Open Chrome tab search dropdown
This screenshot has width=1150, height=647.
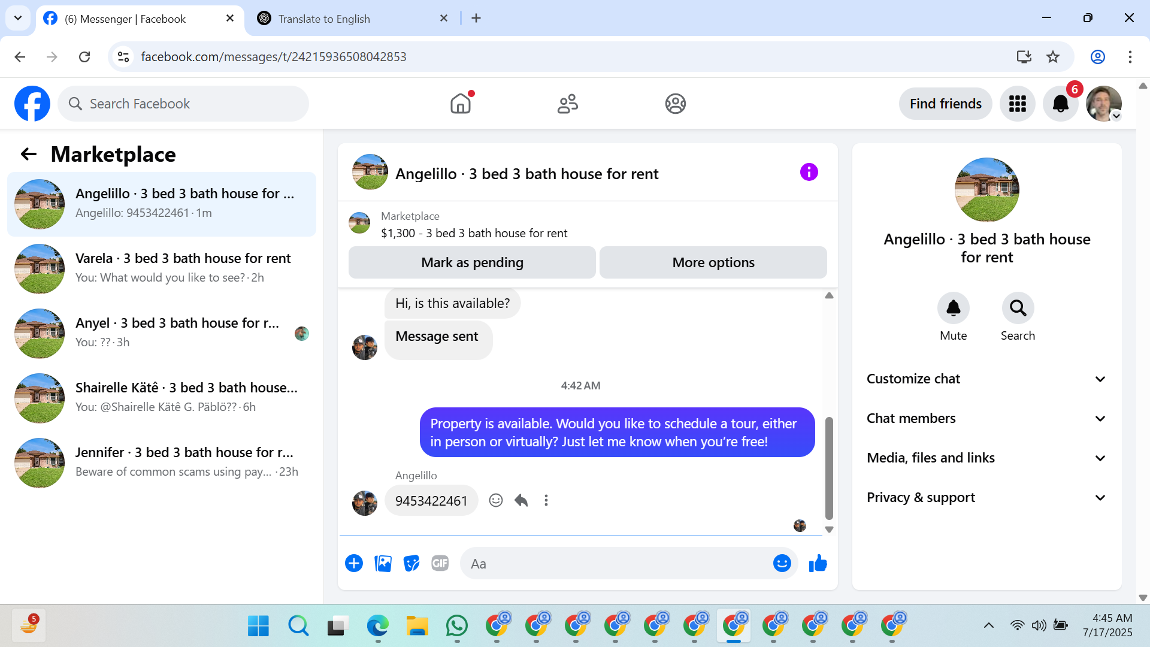point(18,18)
